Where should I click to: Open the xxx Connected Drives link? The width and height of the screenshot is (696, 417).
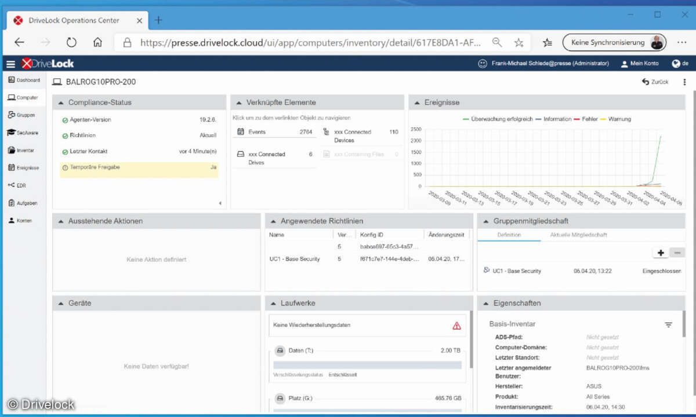(x=274, y=158)
